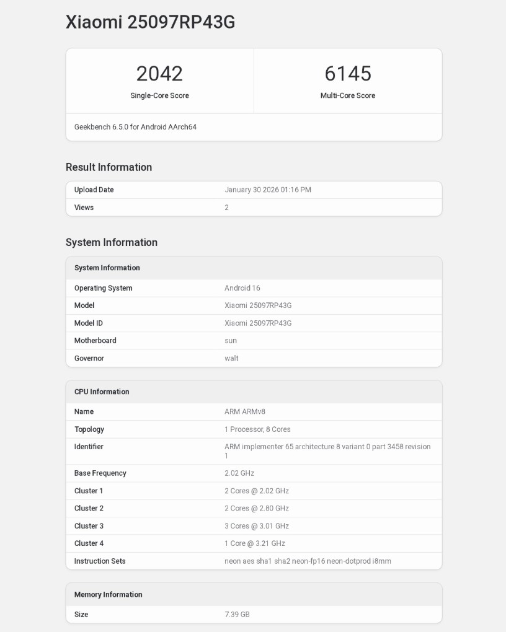506x632 pixels.
Task: Click the Result Information section heading
Action: point(109,167)
